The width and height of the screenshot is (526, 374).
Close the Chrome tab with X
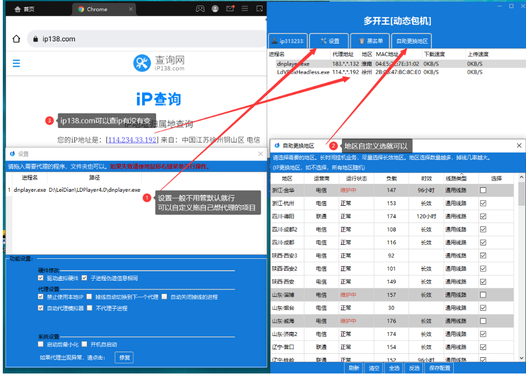coord(130,9)
